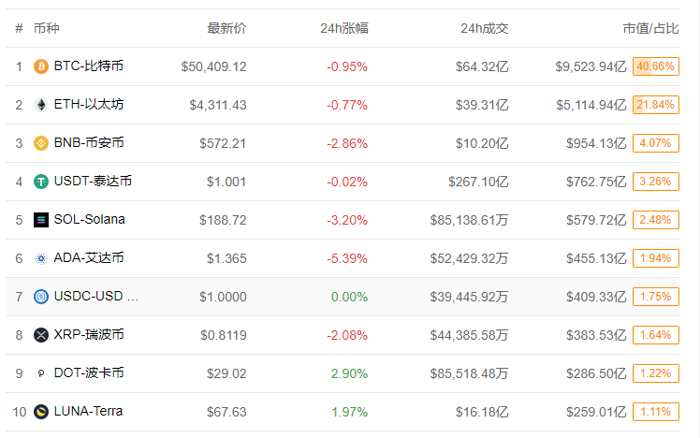Click the price $0.8119

(x=224, y=336)
